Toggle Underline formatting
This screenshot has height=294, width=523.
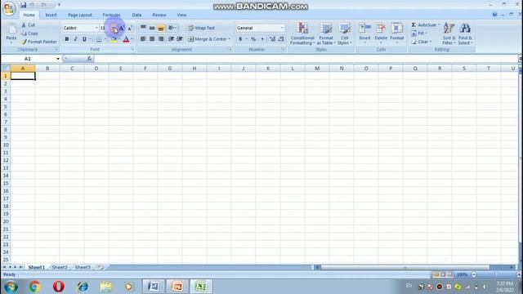84,39
